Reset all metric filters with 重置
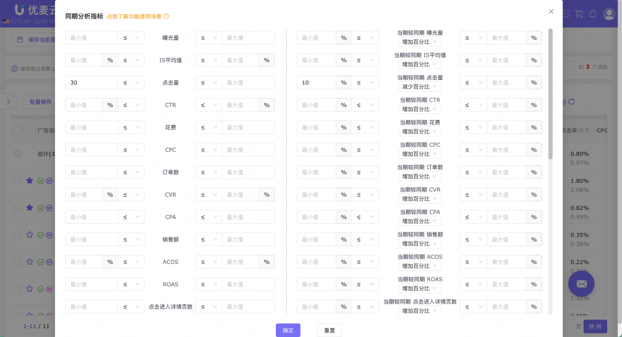Viewport: 622px width, 337px height. 329,330
